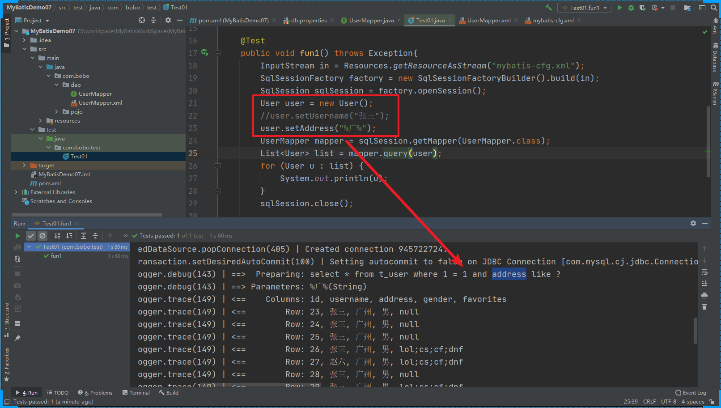Pin the Run tab with the pin icon
This screenshot has height=408, width=721.
(x=17, y=338)
